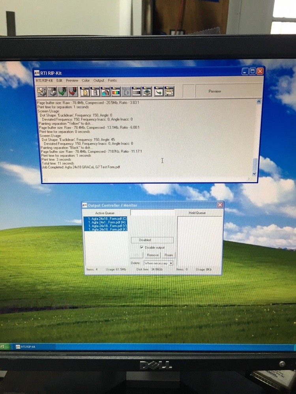
Task: Click inside the empty Held Queue list
Action: point(200,240)
